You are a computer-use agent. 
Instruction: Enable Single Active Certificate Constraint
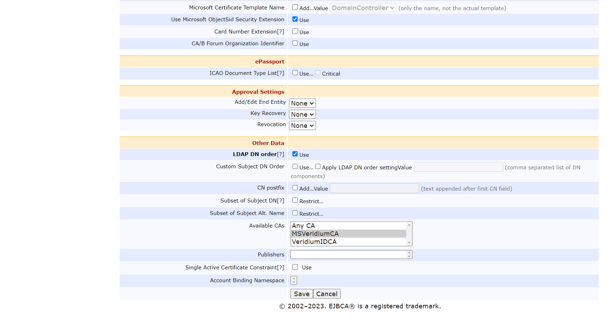click(295, 267)
